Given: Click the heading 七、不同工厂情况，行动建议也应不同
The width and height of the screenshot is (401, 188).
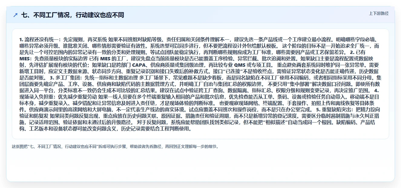Looking at the screenshot, I should pyautogui.click(x=73, y=15).
